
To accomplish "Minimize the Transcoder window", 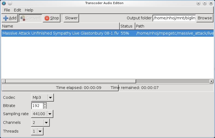I will tap(198, 3).
